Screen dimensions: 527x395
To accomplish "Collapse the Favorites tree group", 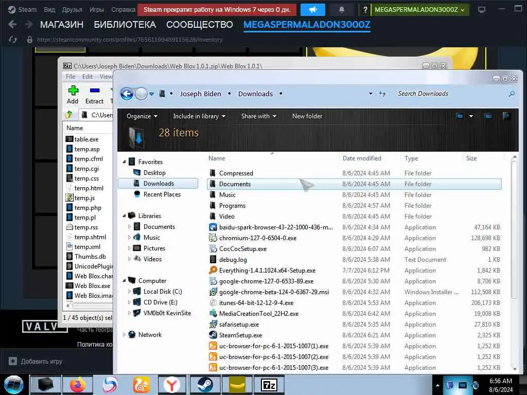I will tap(124, 162).
